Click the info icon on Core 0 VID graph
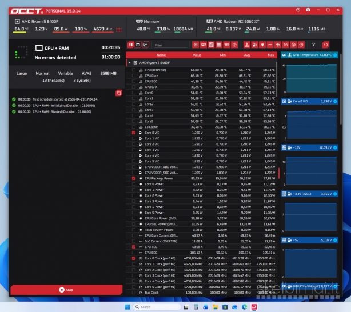Image resolution: width=351 pixels, height=312 pixels. point(335,101)
